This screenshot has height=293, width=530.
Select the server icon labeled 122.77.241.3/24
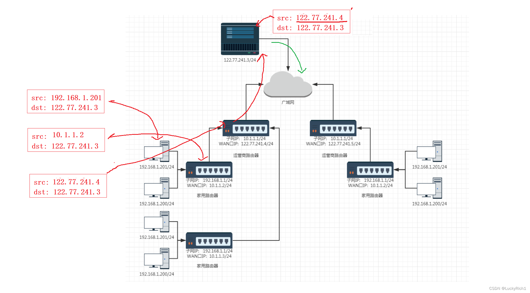coord(240,39)
